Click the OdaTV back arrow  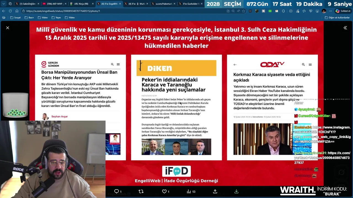click(235, 65)
